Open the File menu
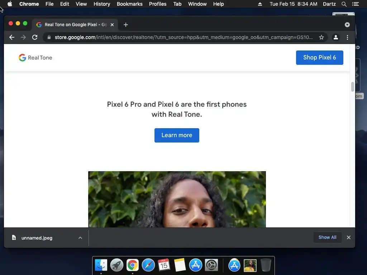 pos(49,4)
